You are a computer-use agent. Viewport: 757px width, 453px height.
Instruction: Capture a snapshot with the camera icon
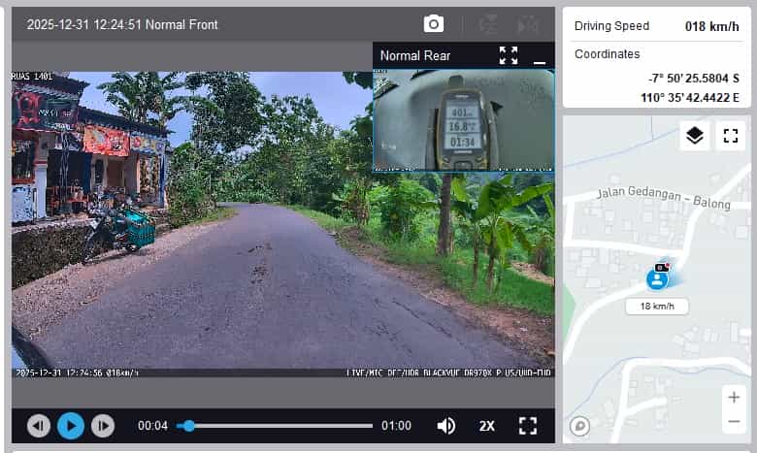[434, 24]
